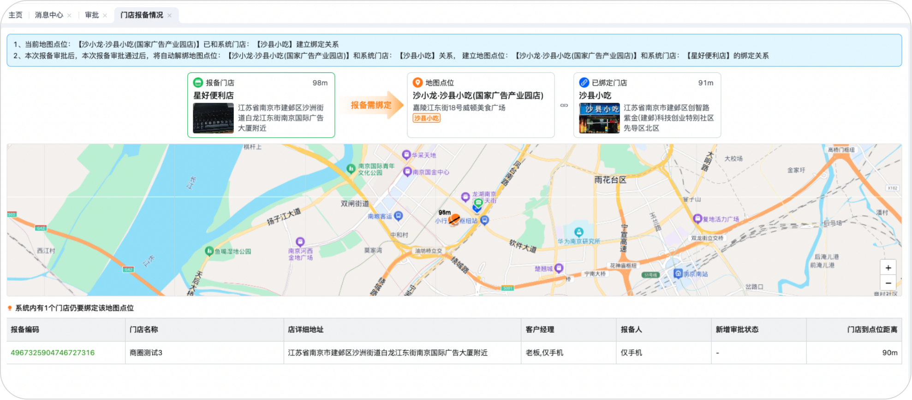Viewport: 912px width, 400px height.
Task: Close the 门店报备情况 tab
Action: 170,15
